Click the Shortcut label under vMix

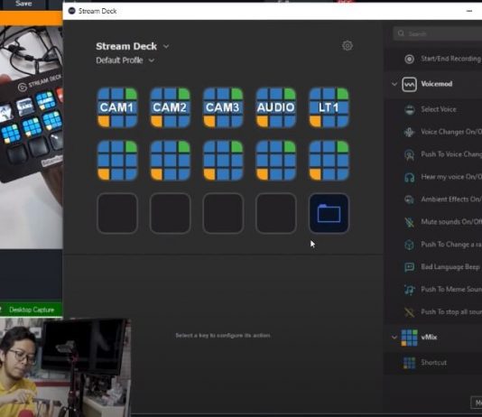coord(434,363)
